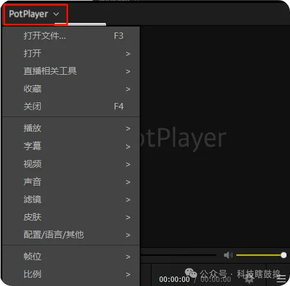Mute audio with the speaker icon
Viewport: 290px width, 286px height.
tap(228, 255)
